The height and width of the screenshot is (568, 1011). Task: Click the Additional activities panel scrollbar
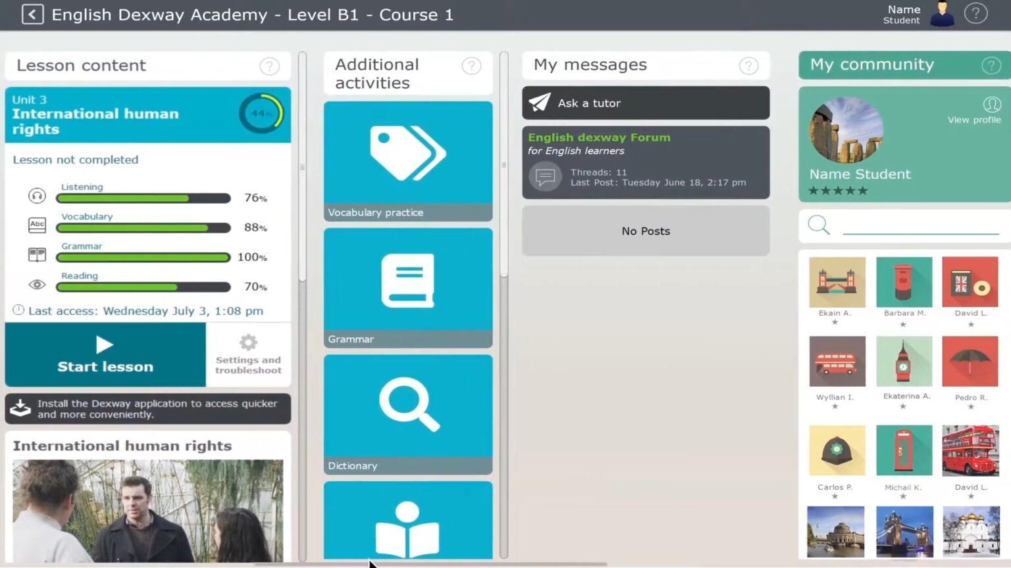pos(504,164)
